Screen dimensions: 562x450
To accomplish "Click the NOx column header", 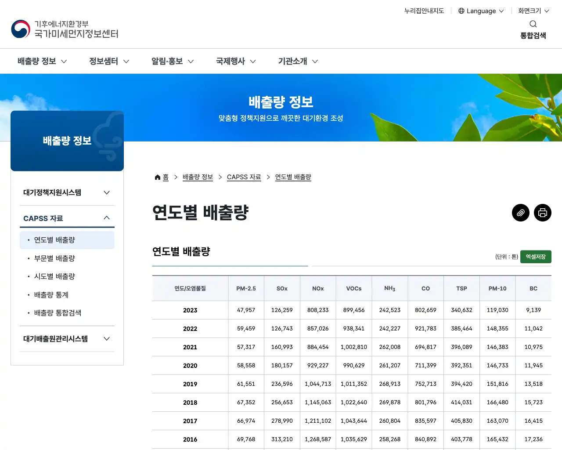I will click(318, 289).
